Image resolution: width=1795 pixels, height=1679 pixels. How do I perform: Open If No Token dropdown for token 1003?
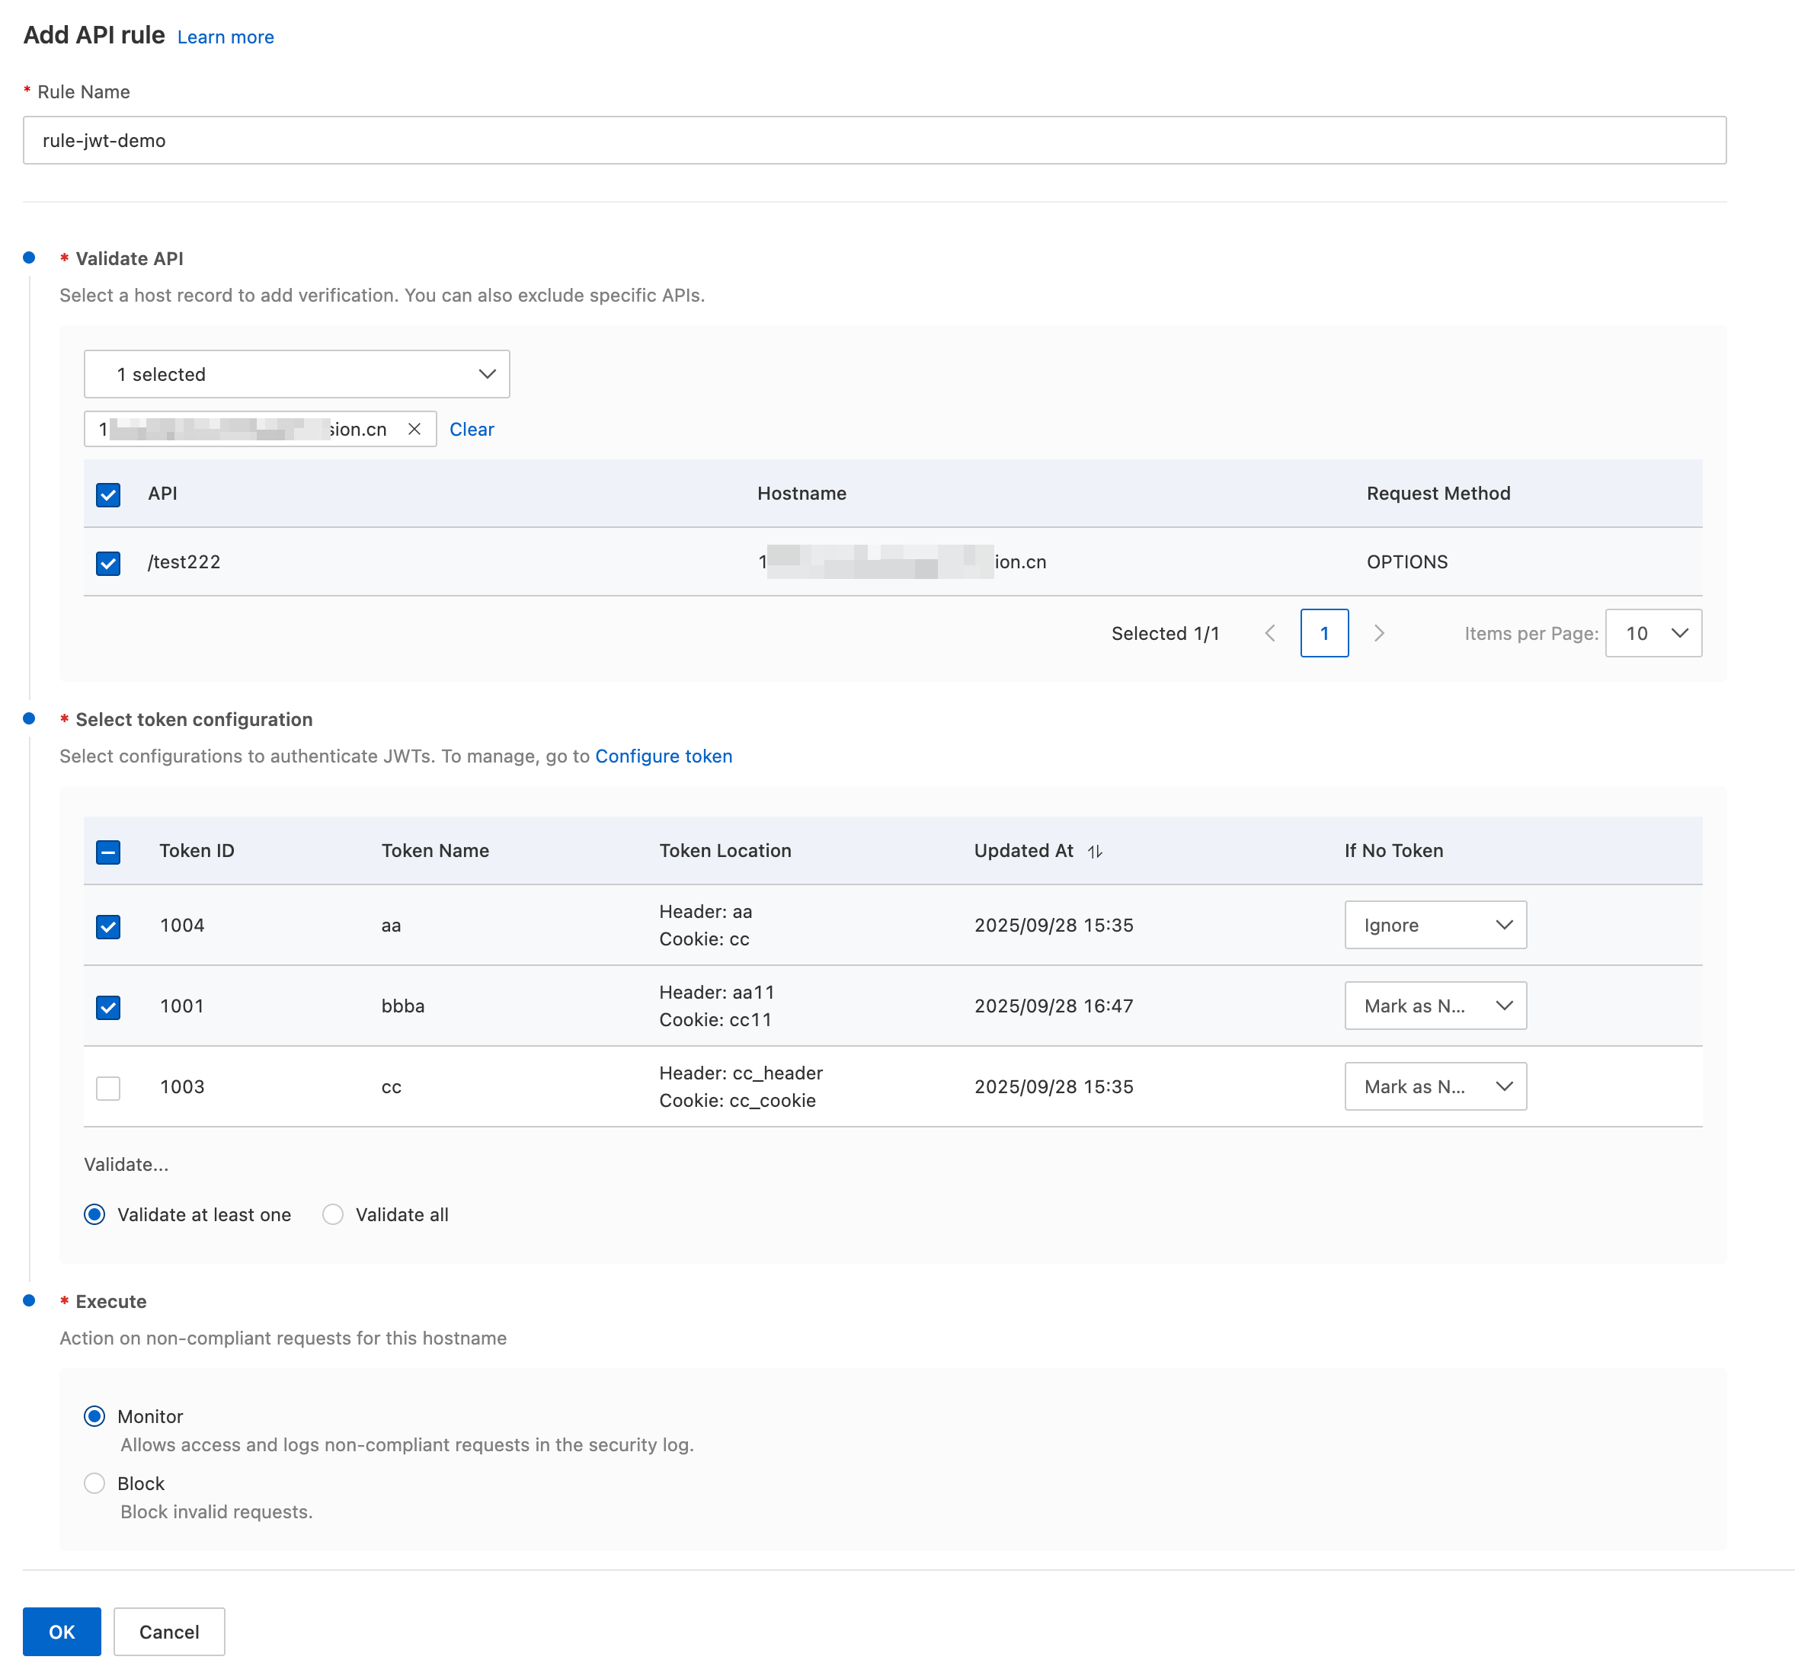pos(1435,1086)
